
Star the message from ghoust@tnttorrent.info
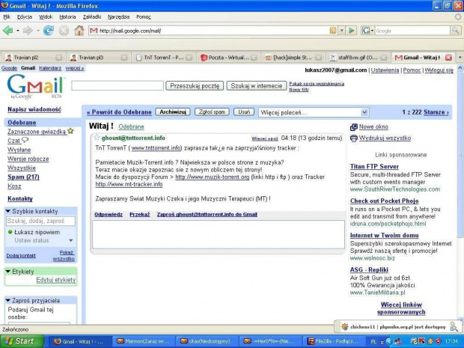[97, 137]
